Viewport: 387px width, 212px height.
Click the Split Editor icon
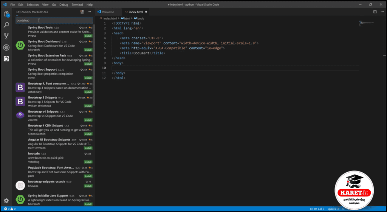click(375, 12)
